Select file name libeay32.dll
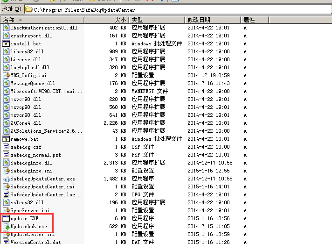Viewport: 332px width, 244px height. pos(28,51)
